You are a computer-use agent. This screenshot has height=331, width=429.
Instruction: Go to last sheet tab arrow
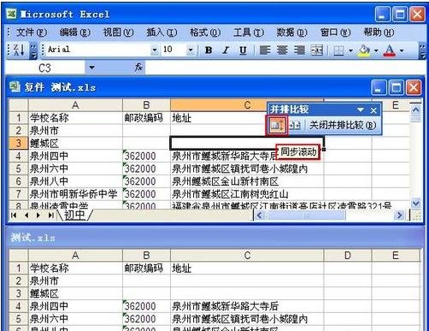51,216
